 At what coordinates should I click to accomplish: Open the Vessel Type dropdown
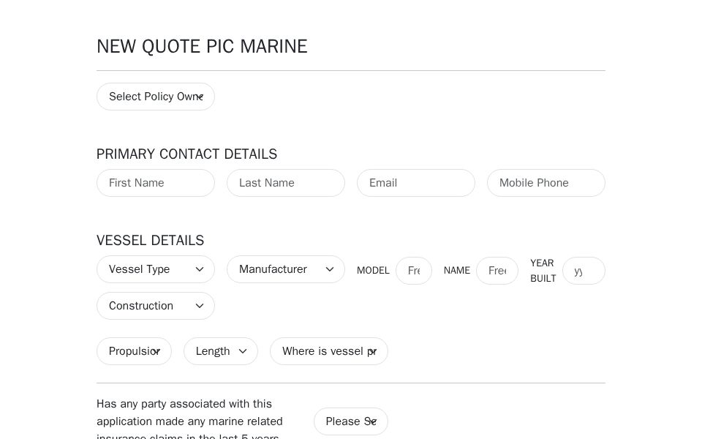[156, 269]
